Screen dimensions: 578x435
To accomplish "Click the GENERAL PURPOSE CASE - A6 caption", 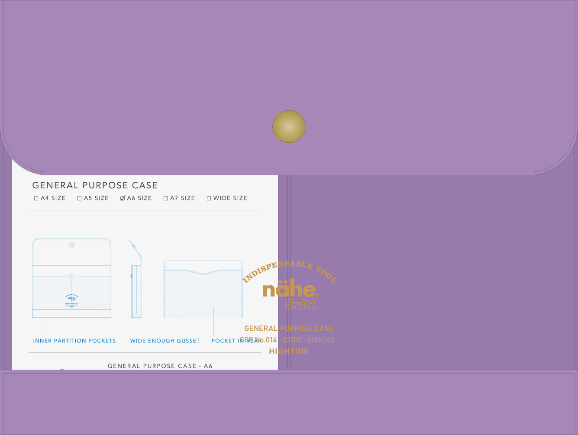I will (x=160, y=366).
